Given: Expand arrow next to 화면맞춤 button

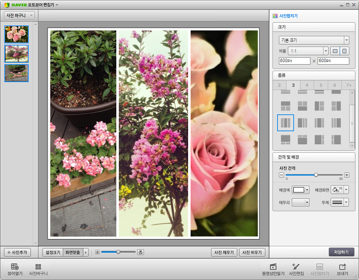Looking at the screenshot, I should pyautogui.click(x=85, y=252).
